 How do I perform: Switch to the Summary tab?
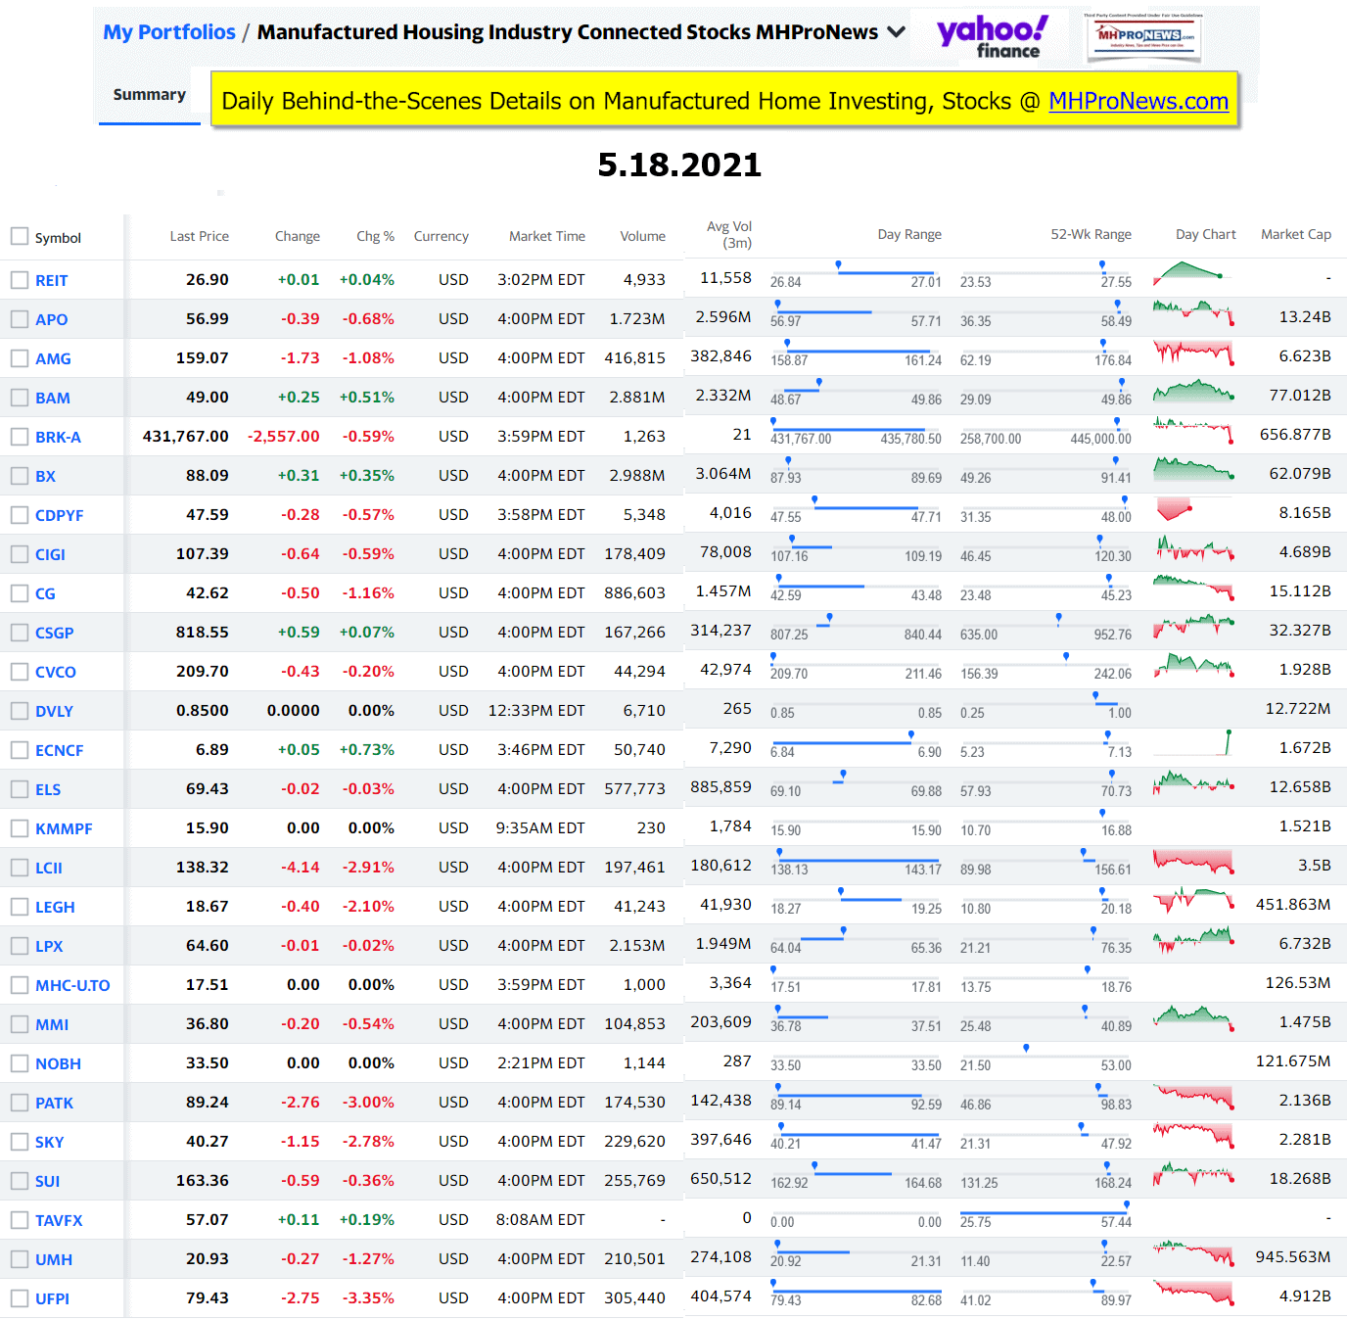(x=150, y=95)
